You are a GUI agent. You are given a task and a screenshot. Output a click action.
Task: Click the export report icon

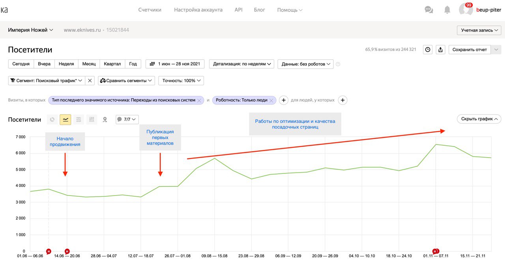(441, 49)
